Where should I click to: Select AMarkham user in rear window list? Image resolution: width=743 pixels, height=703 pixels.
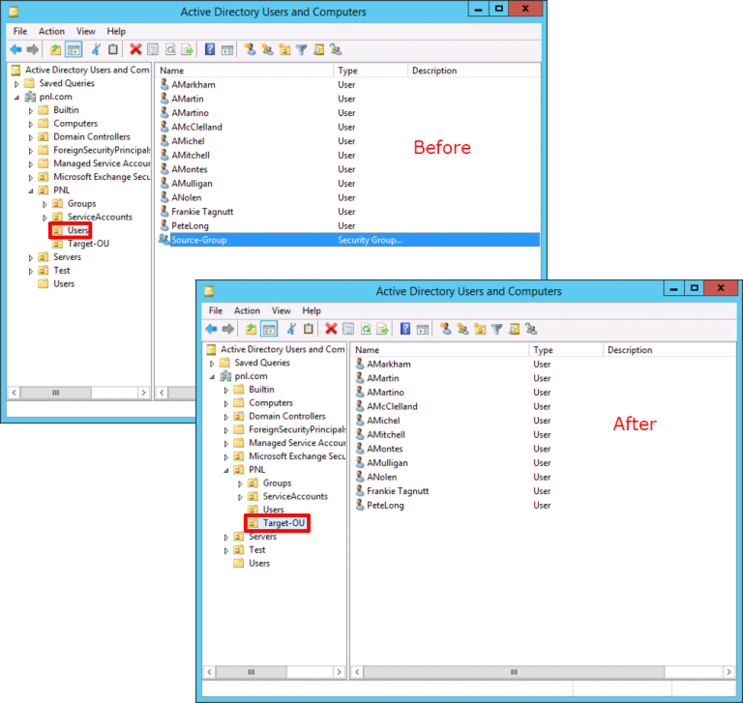pyautogui.click(x=193, y=85)
